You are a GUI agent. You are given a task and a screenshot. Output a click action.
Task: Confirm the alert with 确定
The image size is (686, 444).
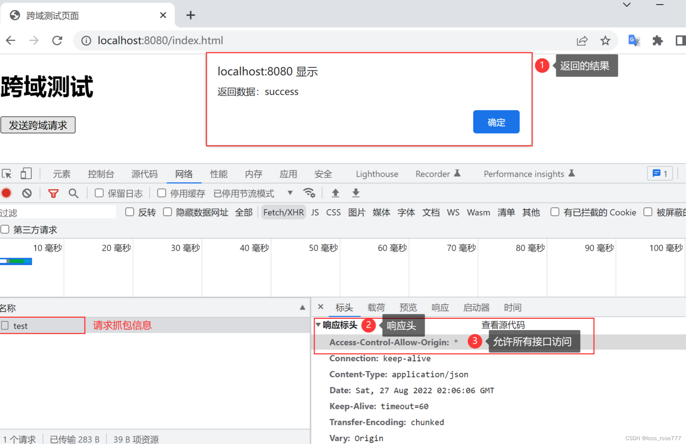pos(496,122)
